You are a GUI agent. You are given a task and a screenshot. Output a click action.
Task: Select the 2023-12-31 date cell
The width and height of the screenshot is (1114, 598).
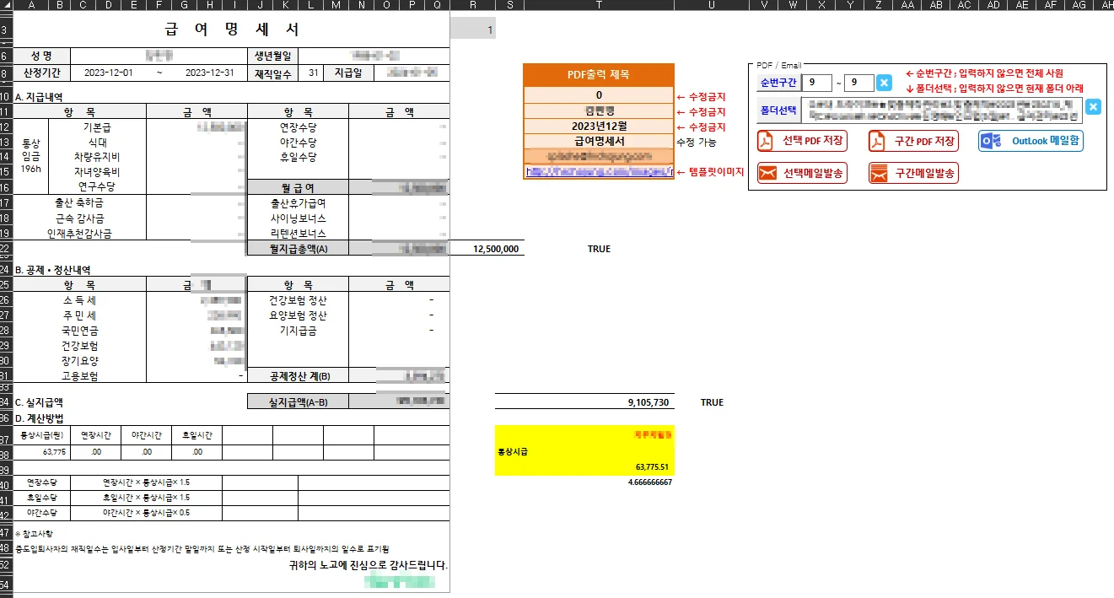coord(209,73)
